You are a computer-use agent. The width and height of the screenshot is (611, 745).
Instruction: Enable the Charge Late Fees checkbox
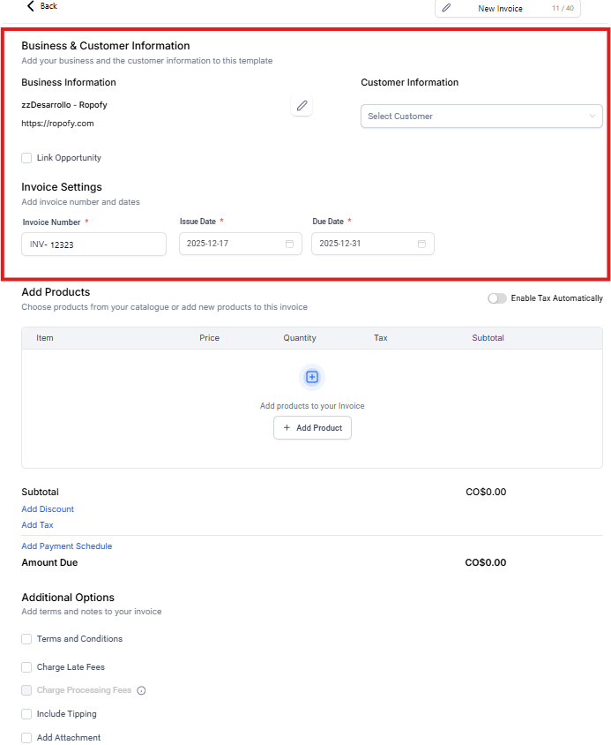coord(26,667)
